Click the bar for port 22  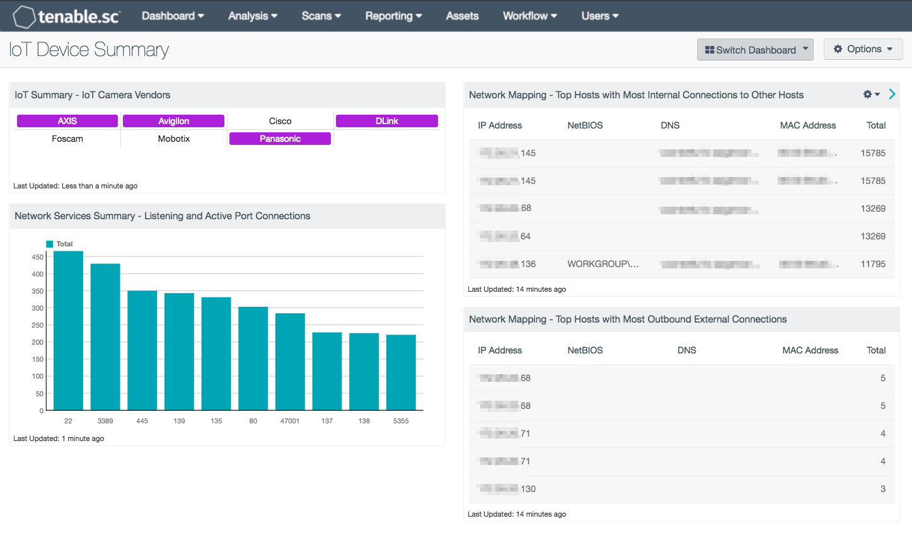pyautogui.click(x=68, y=331)
